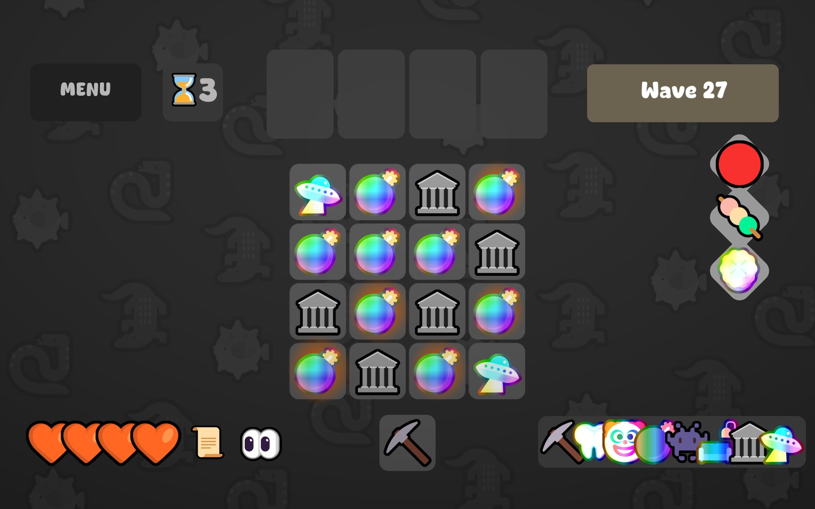Viewport: 815px width, 509px height.
Task: Select the UFO tile in top-left grid cell
Action: pos(318,192)
